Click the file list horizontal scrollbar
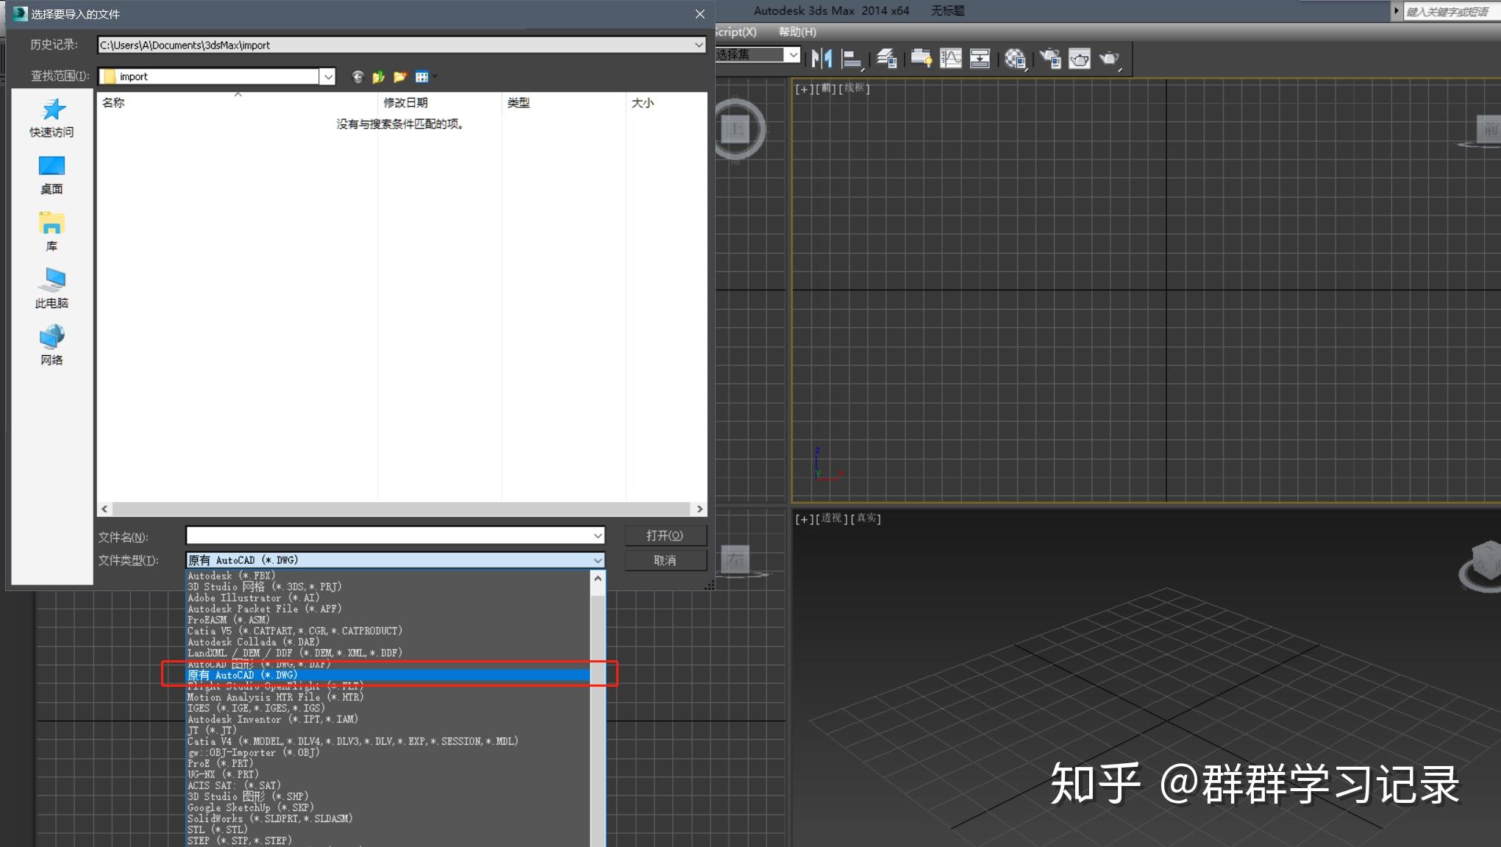 [x=402, y=509]
